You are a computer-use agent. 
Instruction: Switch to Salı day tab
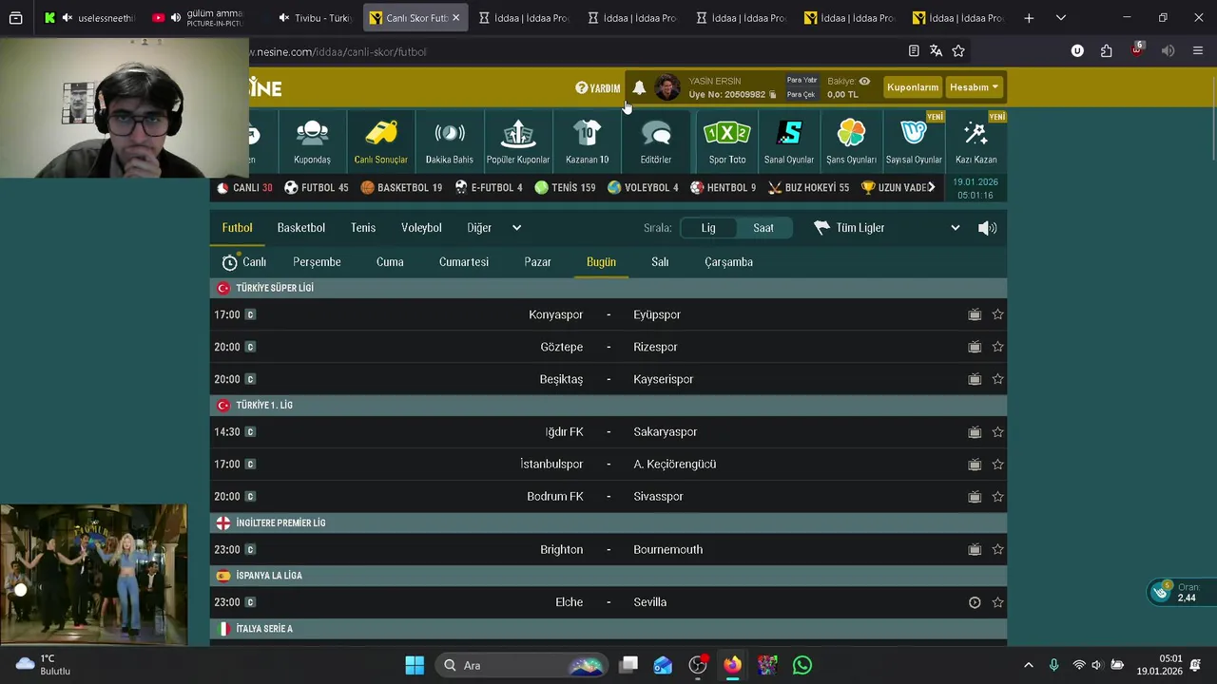tap(660, 262)
